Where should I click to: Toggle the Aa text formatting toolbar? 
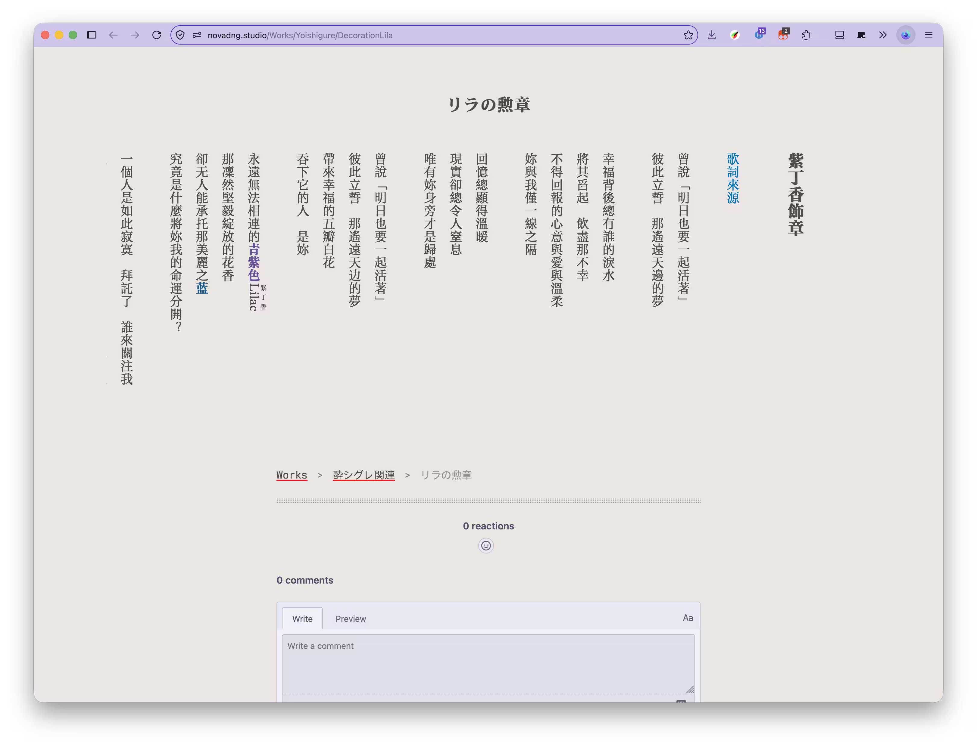pyautogui.click(x=687, y=618)
